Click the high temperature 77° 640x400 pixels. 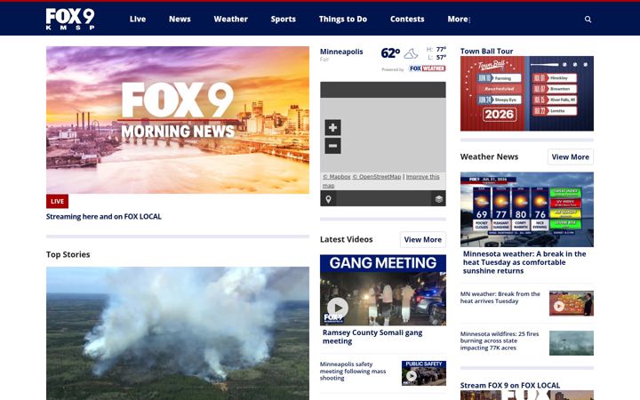tap(441, 50)
